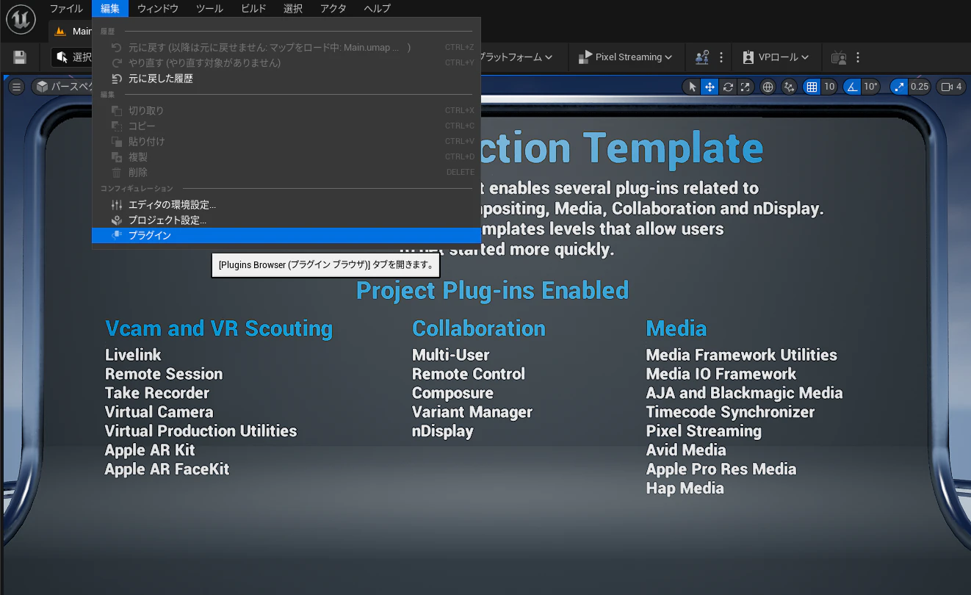Viewport: 971px width, 595px height.
Task: Toggle world/local coordinate globe icon
Action: click(768, 87)
